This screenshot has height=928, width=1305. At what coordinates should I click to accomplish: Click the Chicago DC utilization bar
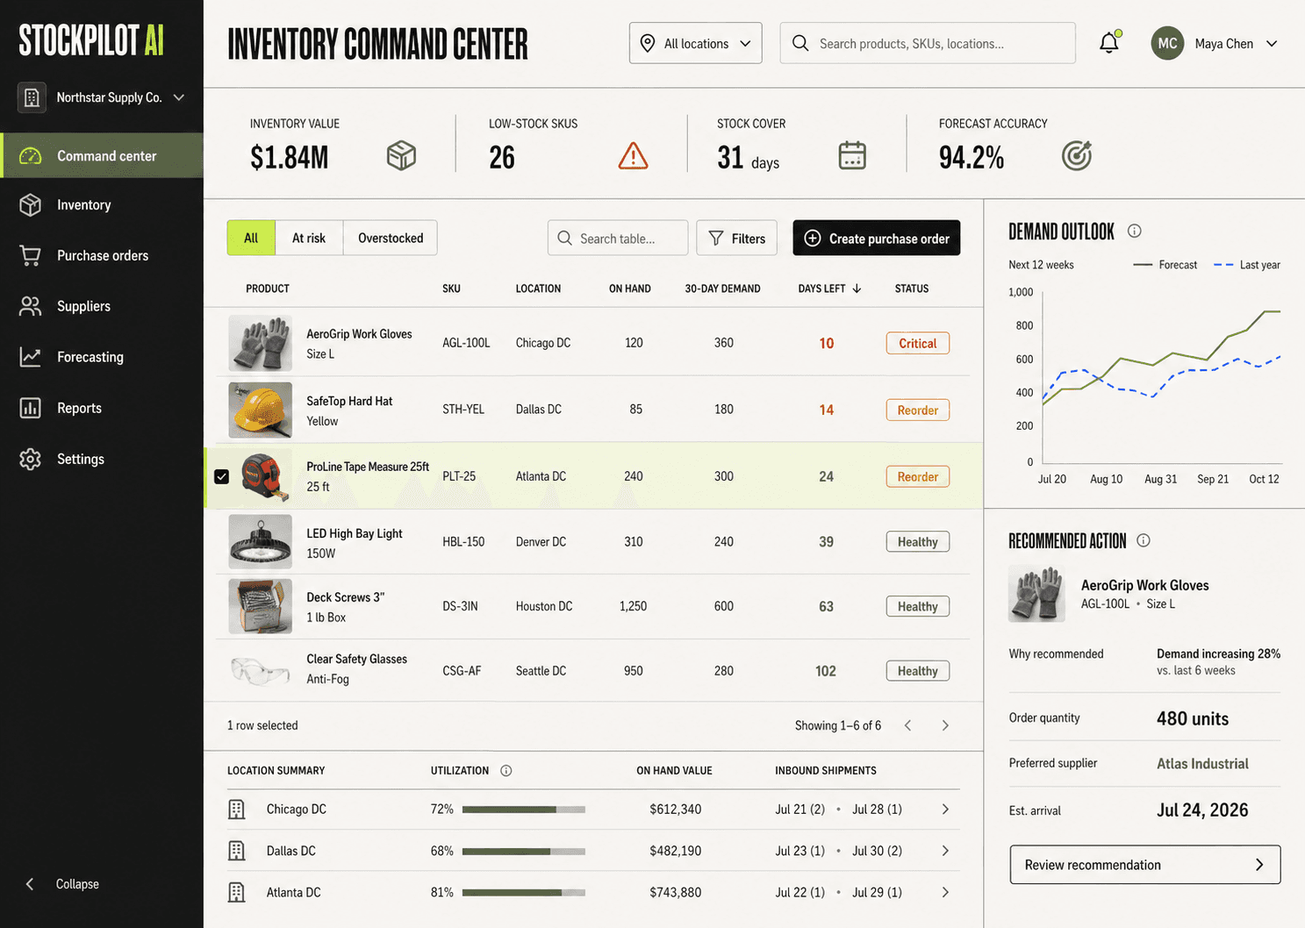pyautogui.click(x=524, y=810)
